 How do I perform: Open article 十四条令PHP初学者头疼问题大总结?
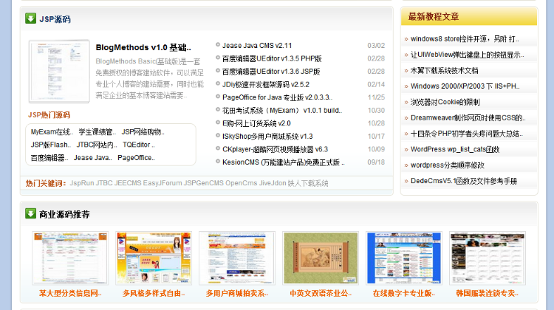[466, 134]
